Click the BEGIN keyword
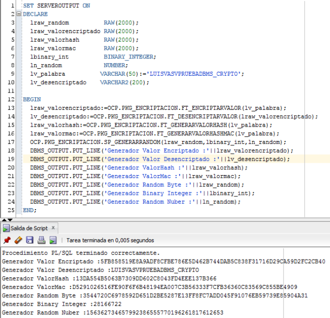 click(x=32, y=99)
